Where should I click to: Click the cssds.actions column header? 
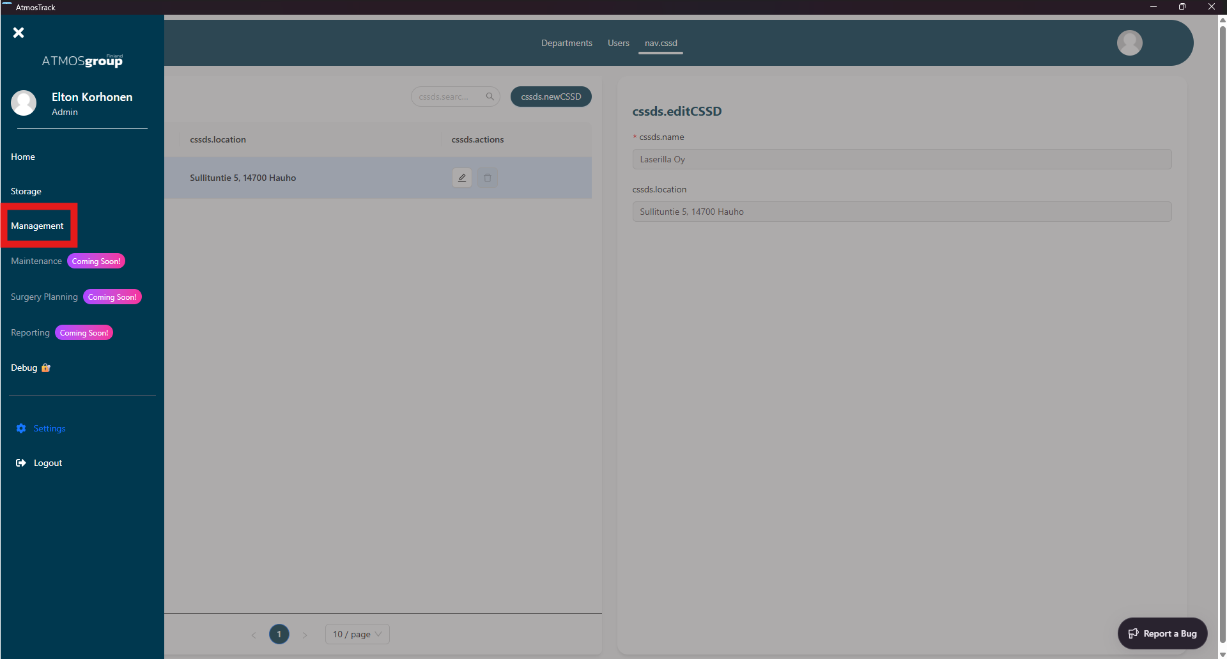pyautogui.click(x=477, y=139)
